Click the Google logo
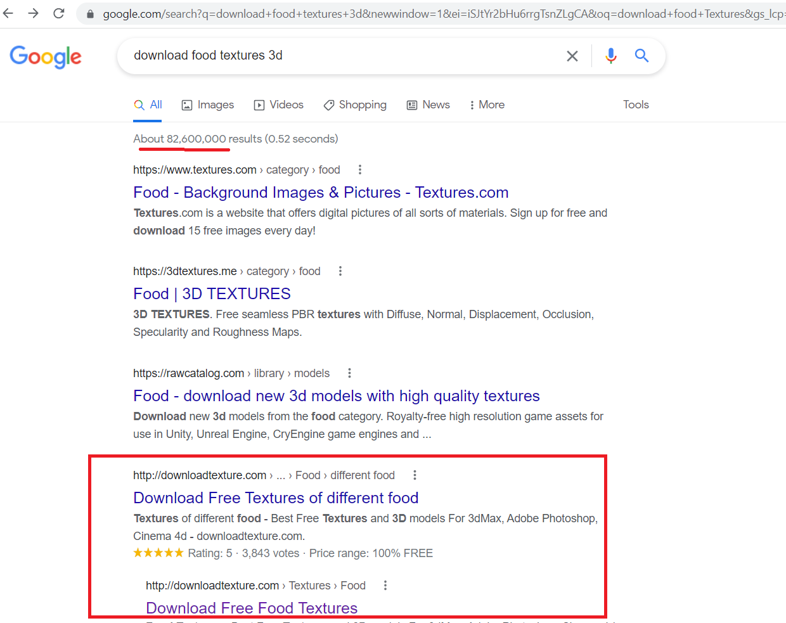786x623 pixels. pos(46,56)
